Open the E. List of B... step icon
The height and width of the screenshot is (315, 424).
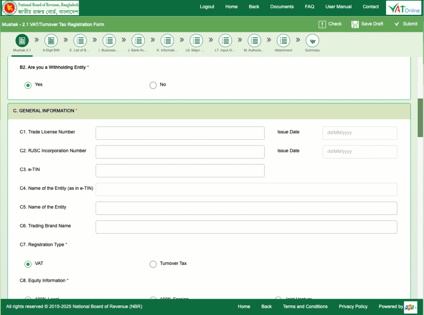click(x=80, y=41)
